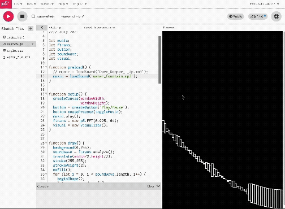This screenshot has height=209, width=285.
Task: Open the sketch.js file options arrow
Action: point(33,44)
